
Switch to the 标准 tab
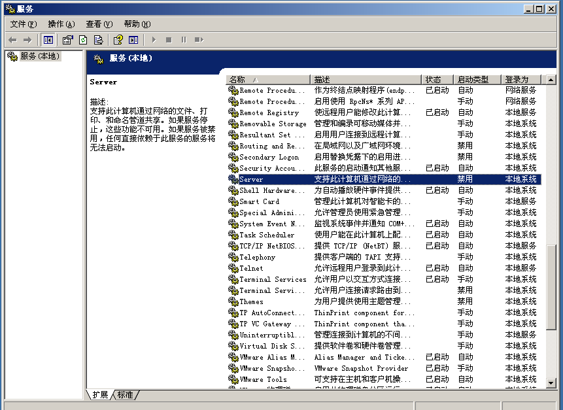click(x=126, y=395)
